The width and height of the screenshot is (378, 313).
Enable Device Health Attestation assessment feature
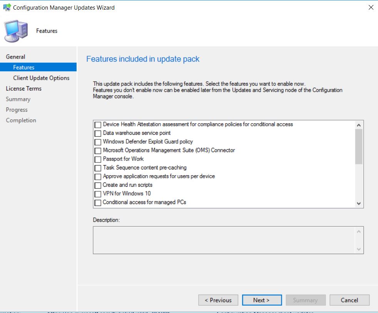(98, 125)
